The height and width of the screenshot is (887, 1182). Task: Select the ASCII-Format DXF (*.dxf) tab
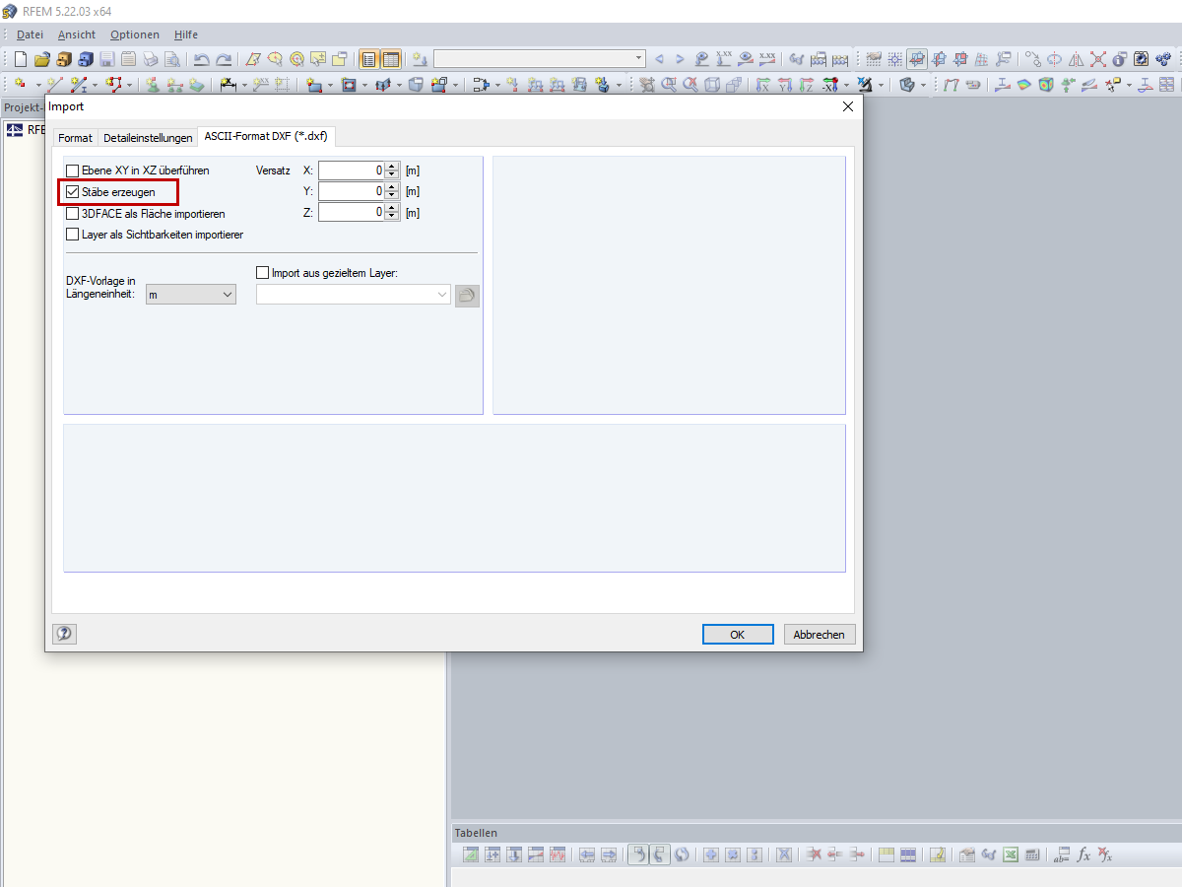point(266,136)
